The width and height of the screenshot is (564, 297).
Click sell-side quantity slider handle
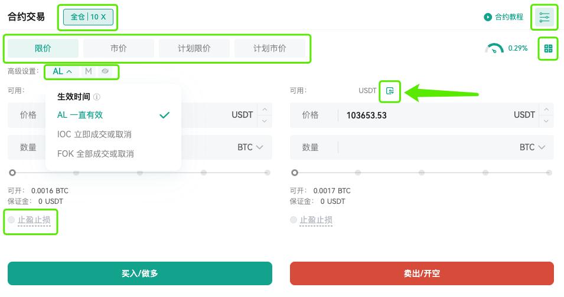295,173
